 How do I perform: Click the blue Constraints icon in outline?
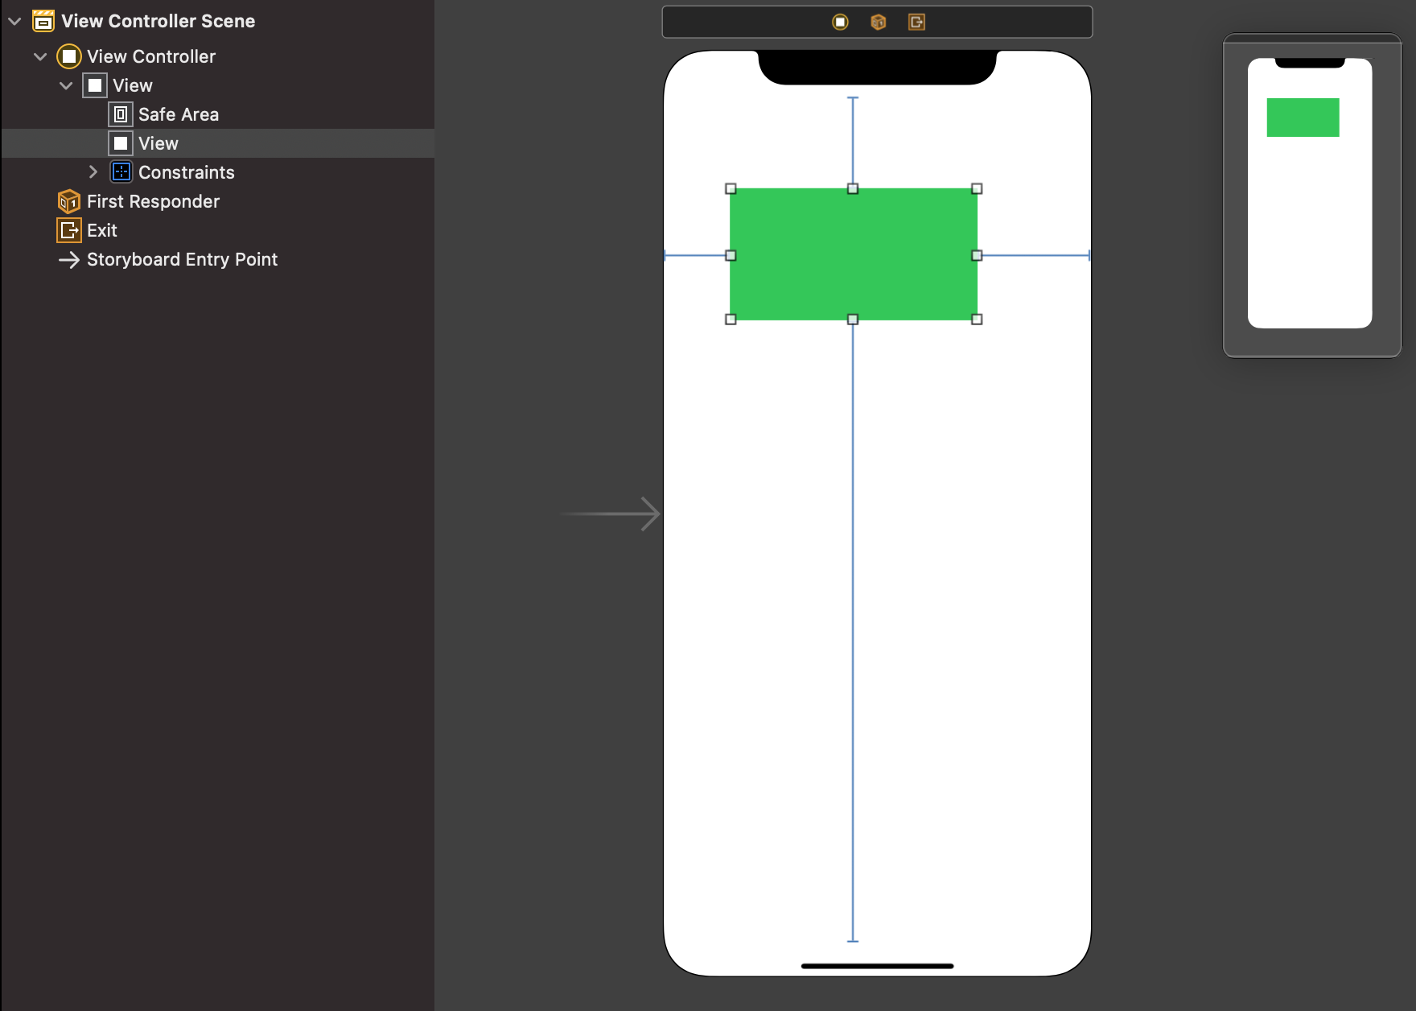pyautogui.click(x=121, y=171)
